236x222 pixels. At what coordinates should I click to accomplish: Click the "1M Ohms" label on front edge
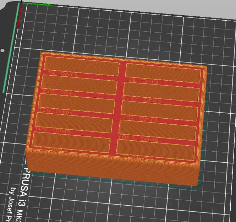click(x=136, y=157)
